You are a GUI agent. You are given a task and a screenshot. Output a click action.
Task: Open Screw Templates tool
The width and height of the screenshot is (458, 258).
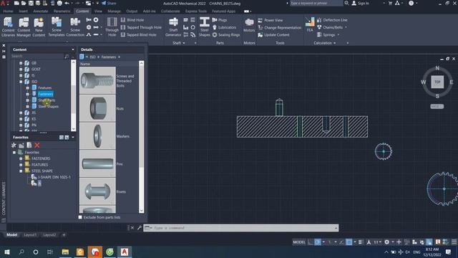point(57,27)
